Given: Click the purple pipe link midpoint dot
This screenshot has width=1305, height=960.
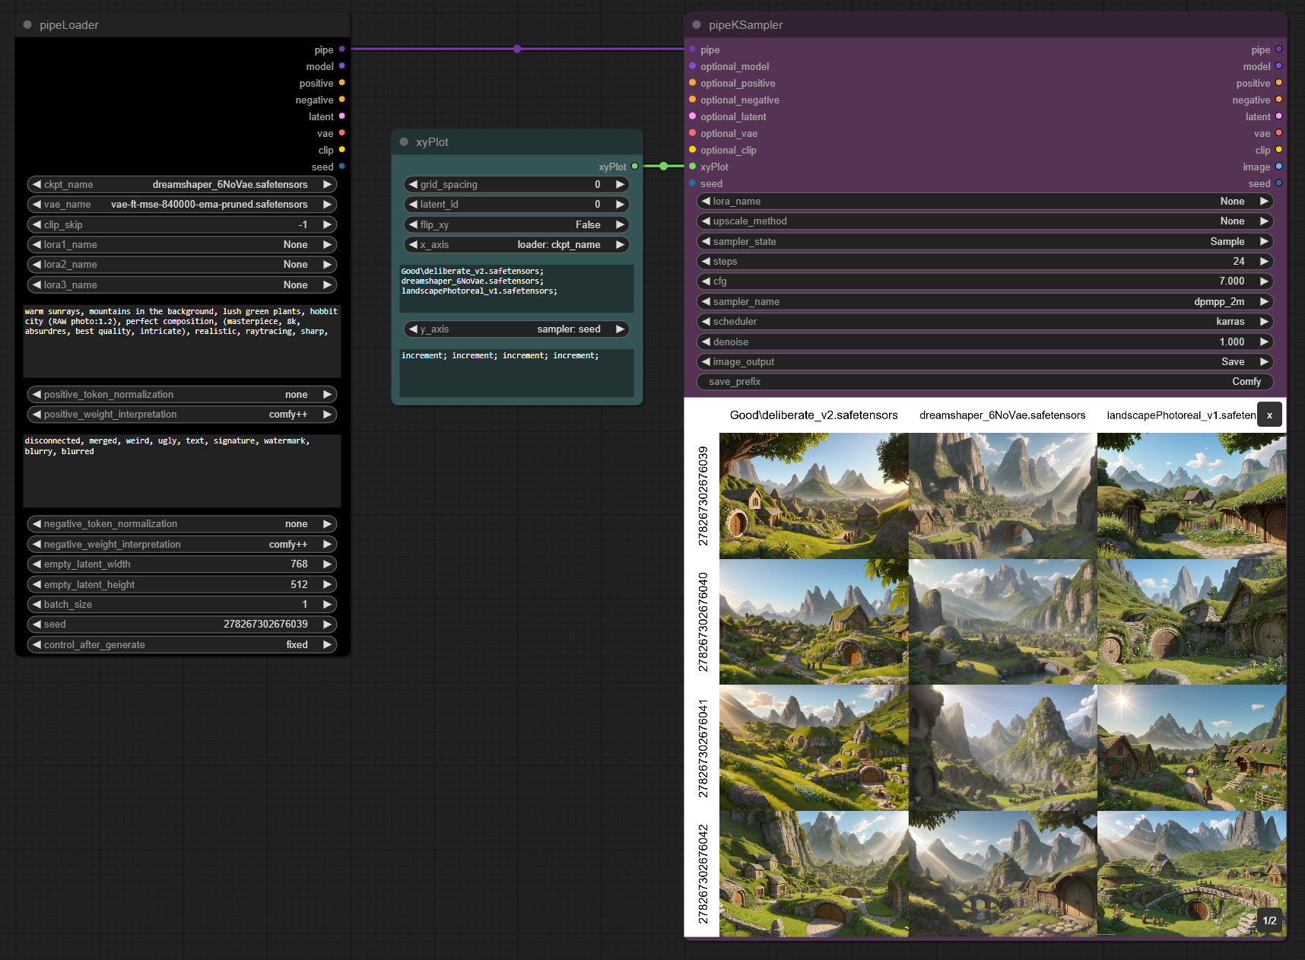Looking at the screenshot, I should coord(517,49).
